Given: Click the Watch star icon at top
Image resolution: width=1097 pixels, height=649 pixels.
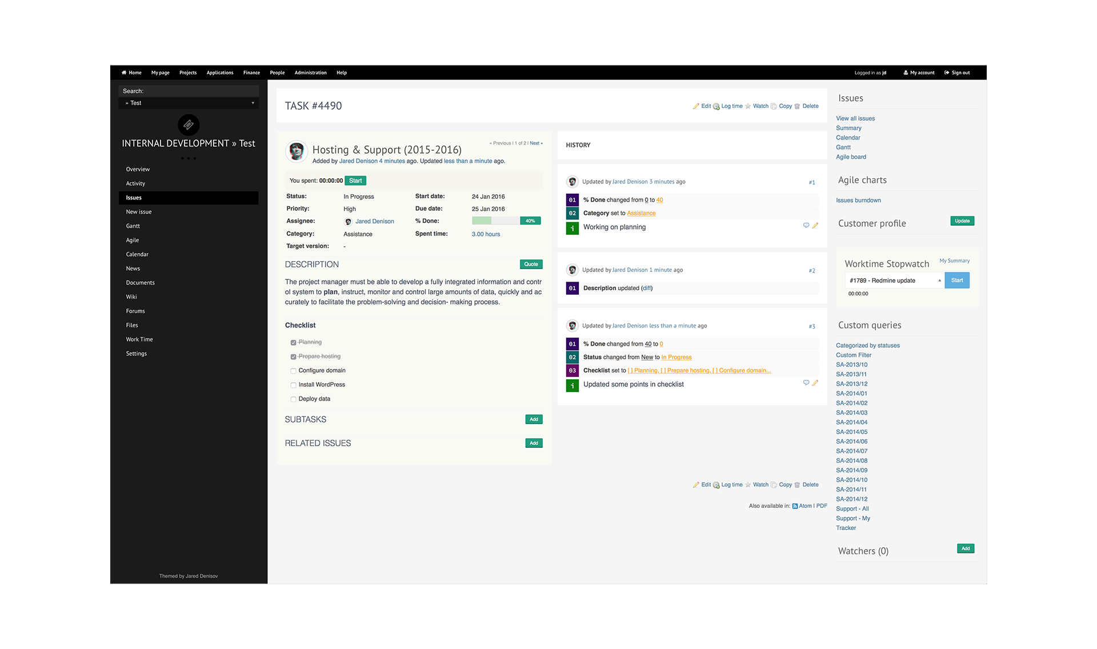Looking at the screenshot, I should (x=748, y=106).
